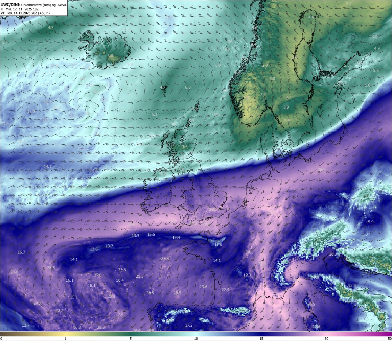Image resolution: width=392 pixels, height=341 pixels.
Task: Select the '4.7' value near the Faroe Islands
Action: click(x=163, y=87)
